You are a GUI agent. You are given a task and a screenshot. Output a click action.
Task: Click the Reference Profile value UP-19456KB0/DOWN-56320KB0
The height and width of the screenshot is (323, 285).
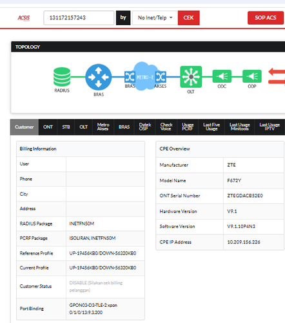[x=103, y=253]
